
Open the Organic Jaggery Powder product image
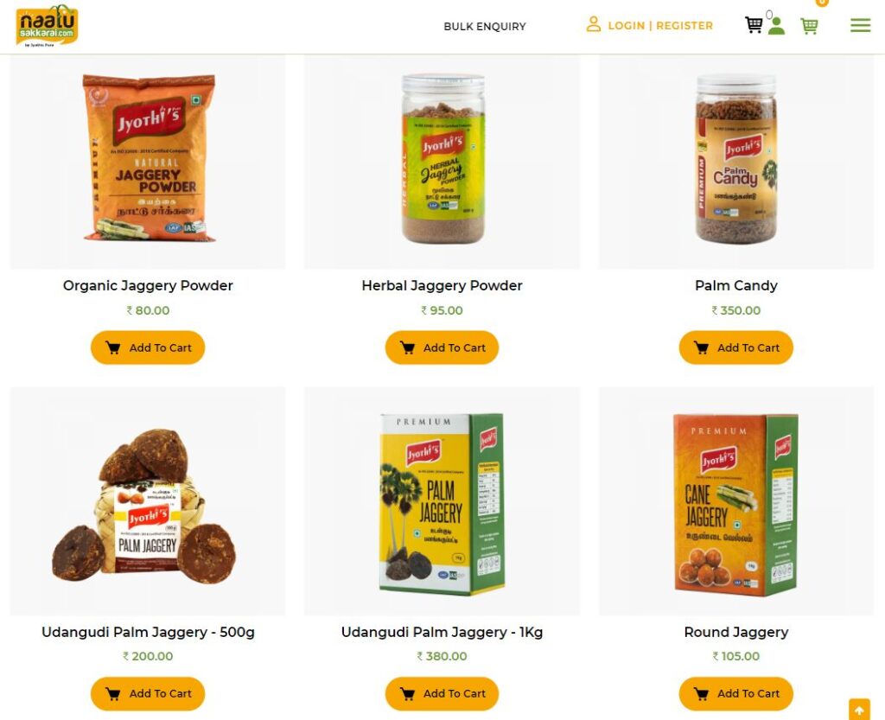tap(149, 157)
